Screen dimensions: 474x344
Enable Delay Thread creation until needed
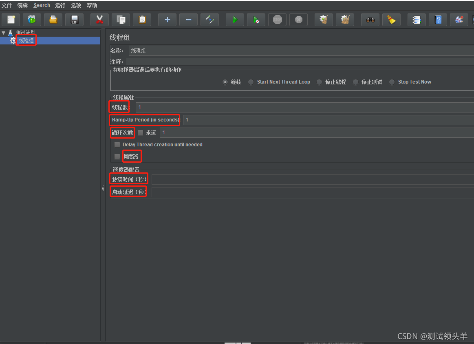117,145
